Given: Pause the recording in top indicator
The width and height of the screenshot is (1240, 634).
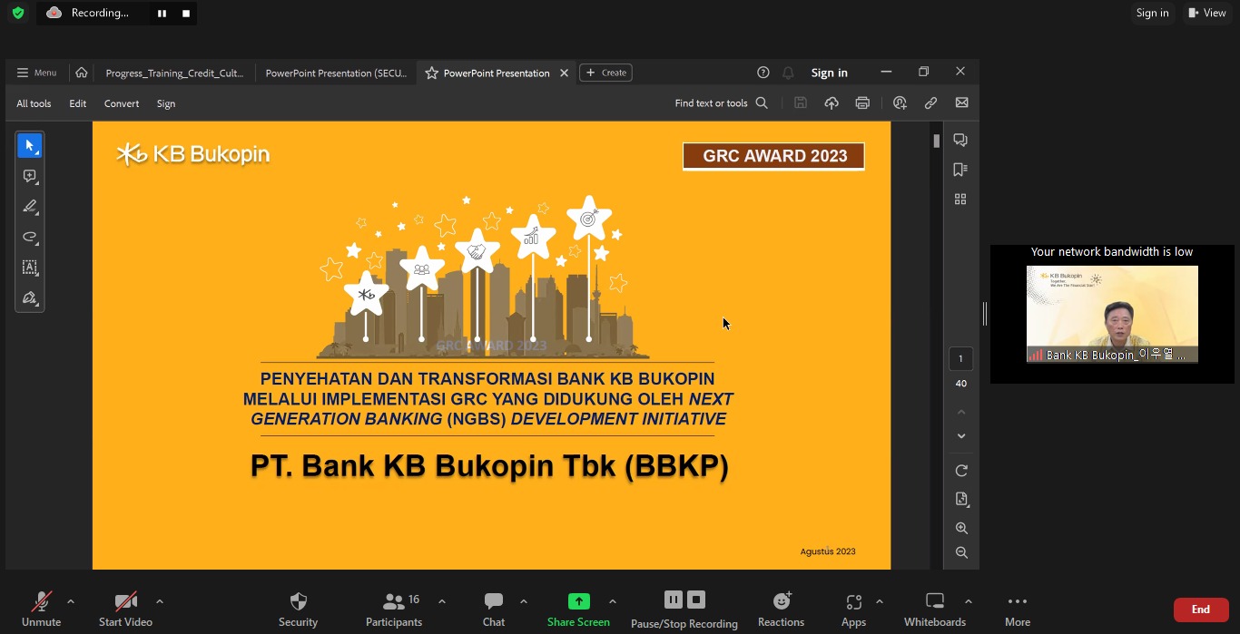Looking at the screenshot, I should (162, 14).
